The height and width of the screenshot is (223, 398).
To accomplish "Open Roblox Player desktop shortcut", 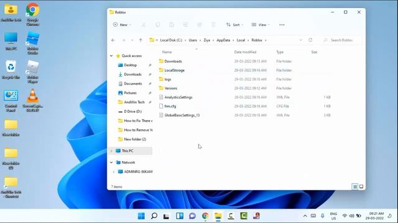I will (x=32, y=72).
